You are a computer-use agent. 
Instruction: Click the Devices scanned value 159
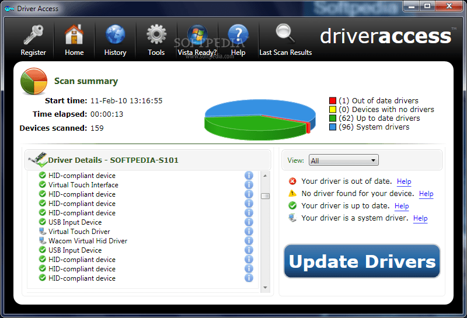[97, 128]
